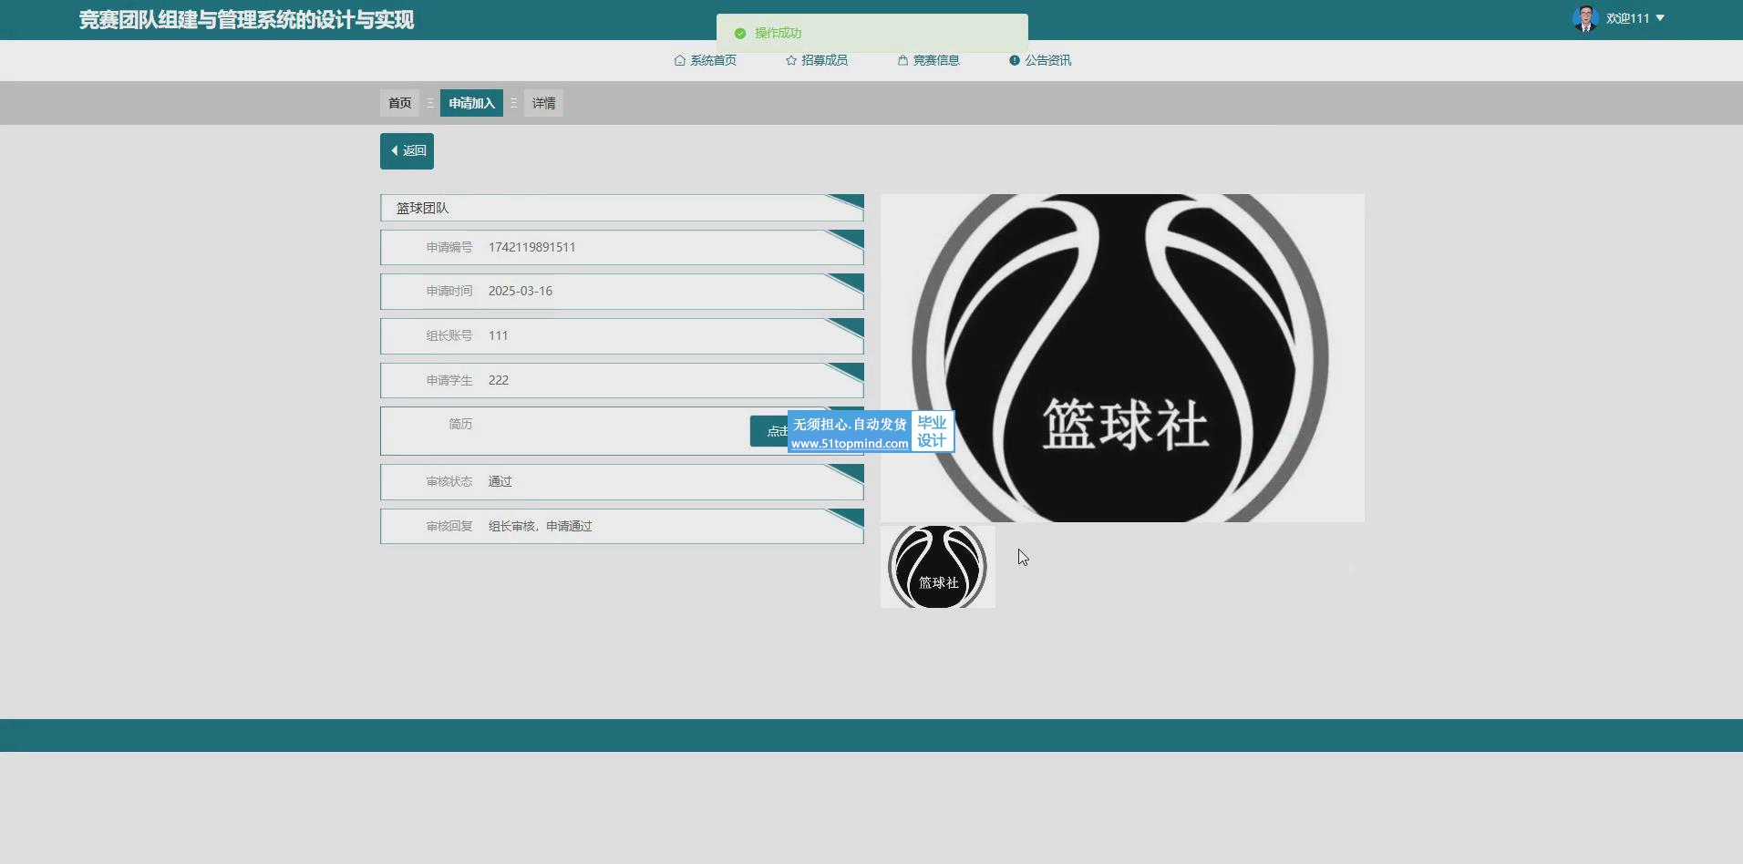Click the 毕业设计 badge on the banner
This screenshot has height=864, width=1743.
932,432
